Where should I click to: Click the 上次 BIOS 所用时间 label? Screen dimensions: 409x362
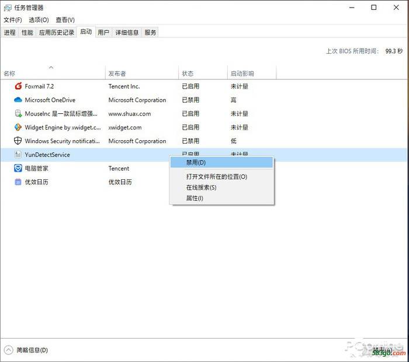(352, 51)
